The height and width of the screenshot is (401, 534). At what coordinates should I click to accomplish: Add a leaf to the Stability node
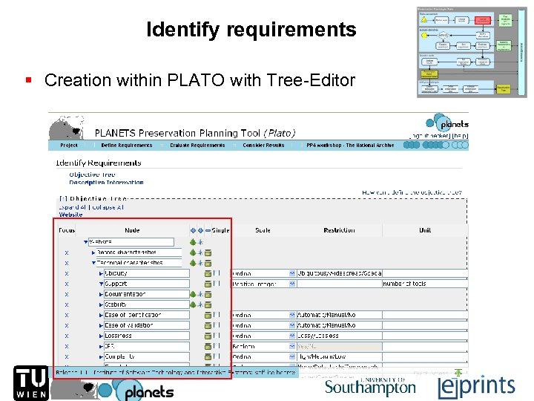193,304
